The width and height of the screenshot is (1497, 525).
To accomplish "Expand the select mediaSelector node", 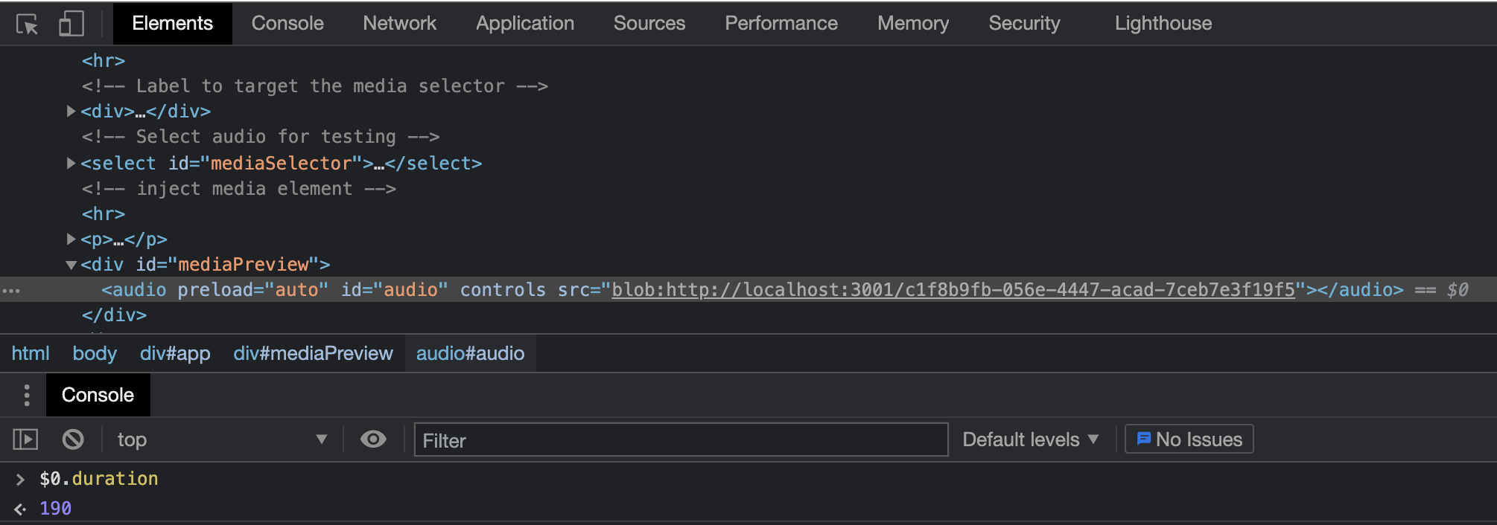I will (x=71, y=163).
